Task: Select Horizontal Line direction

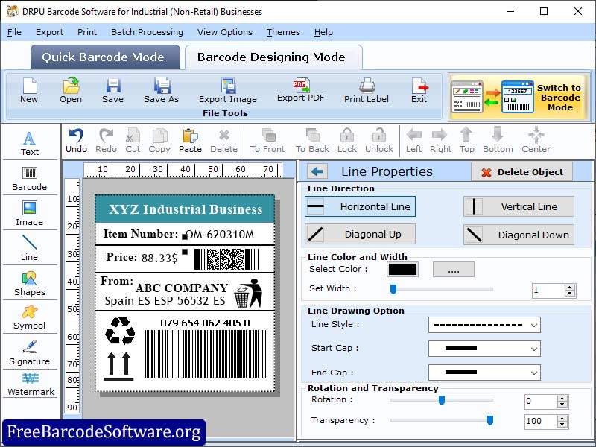Action: (360, 206)
